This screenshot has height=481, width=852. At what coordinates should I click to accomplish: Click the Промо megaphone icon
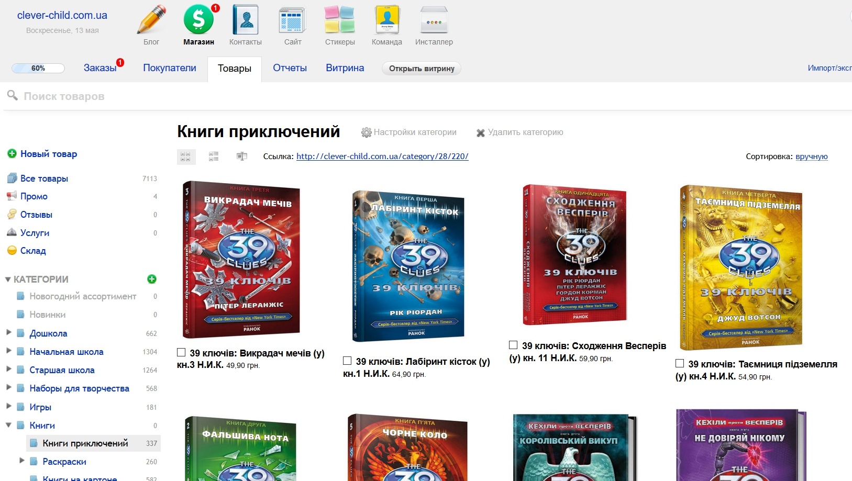pos(12,196)
